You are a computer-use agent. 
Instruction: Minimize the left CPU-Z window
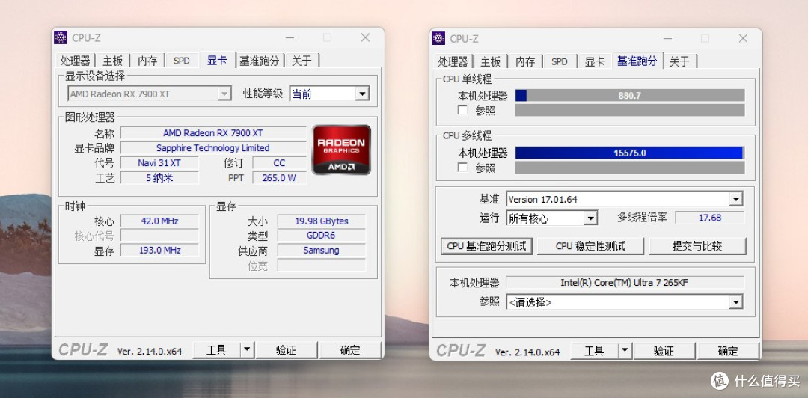pyautogui.click(x=290, y=37)
